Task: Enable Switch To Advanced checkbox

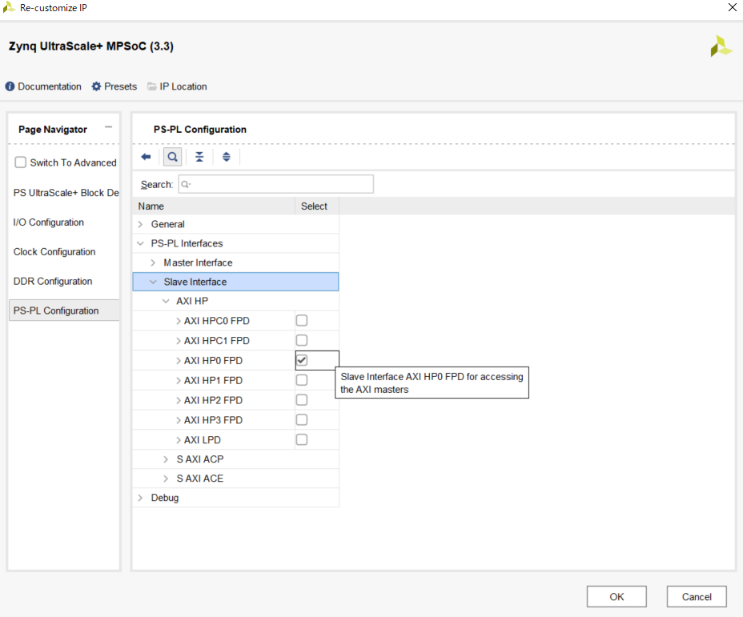Action: point(20,162)
